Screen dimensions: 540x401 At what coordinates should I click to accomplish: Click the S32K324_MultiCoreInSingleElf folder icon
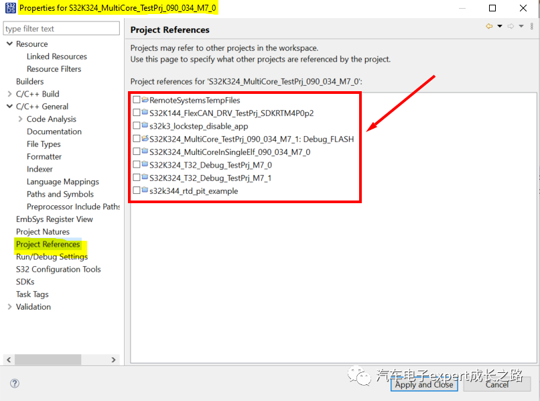pyautogui.click(x=145, y=151)
